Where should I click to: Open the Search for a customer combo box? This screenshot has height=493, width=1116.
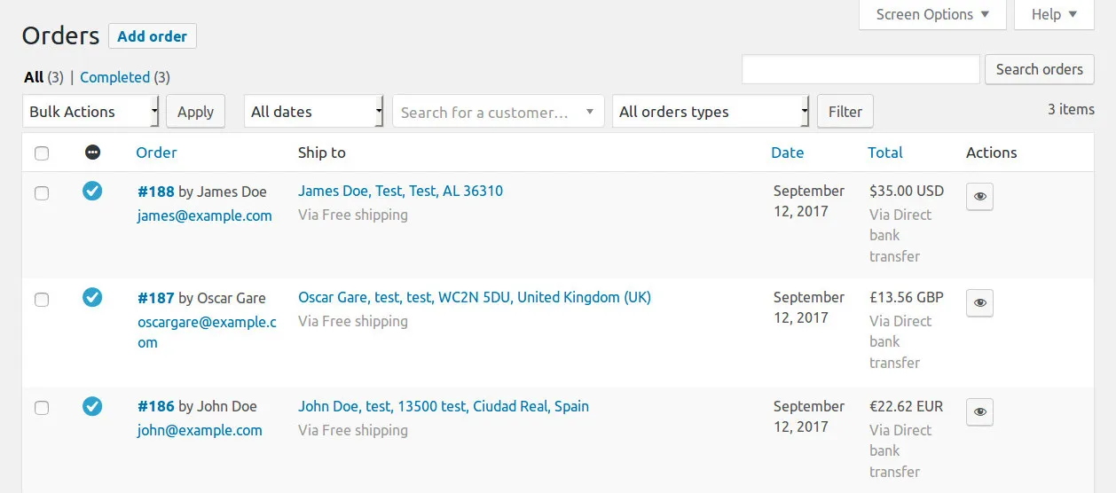(x=498, y=112)
